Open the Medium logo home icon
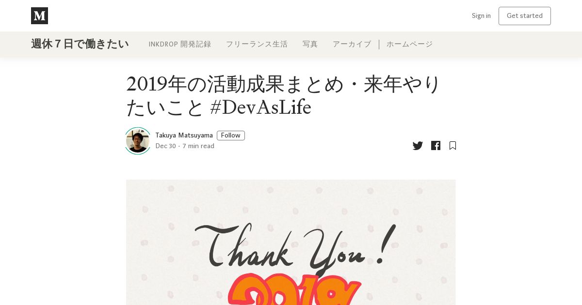Viewport: 582px width, 305px height. (39, 15)
